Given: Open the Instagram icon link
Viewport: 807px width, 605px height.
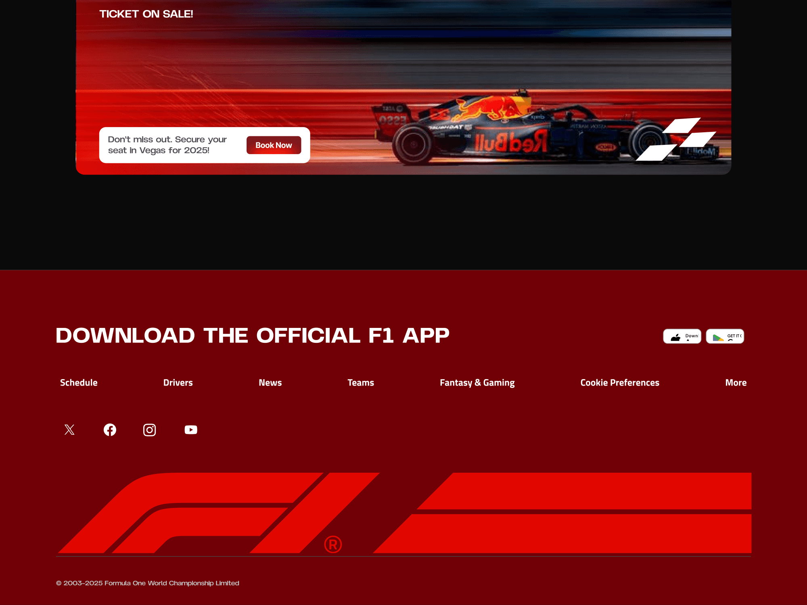Looking at the screenshot, I should 150,430.
